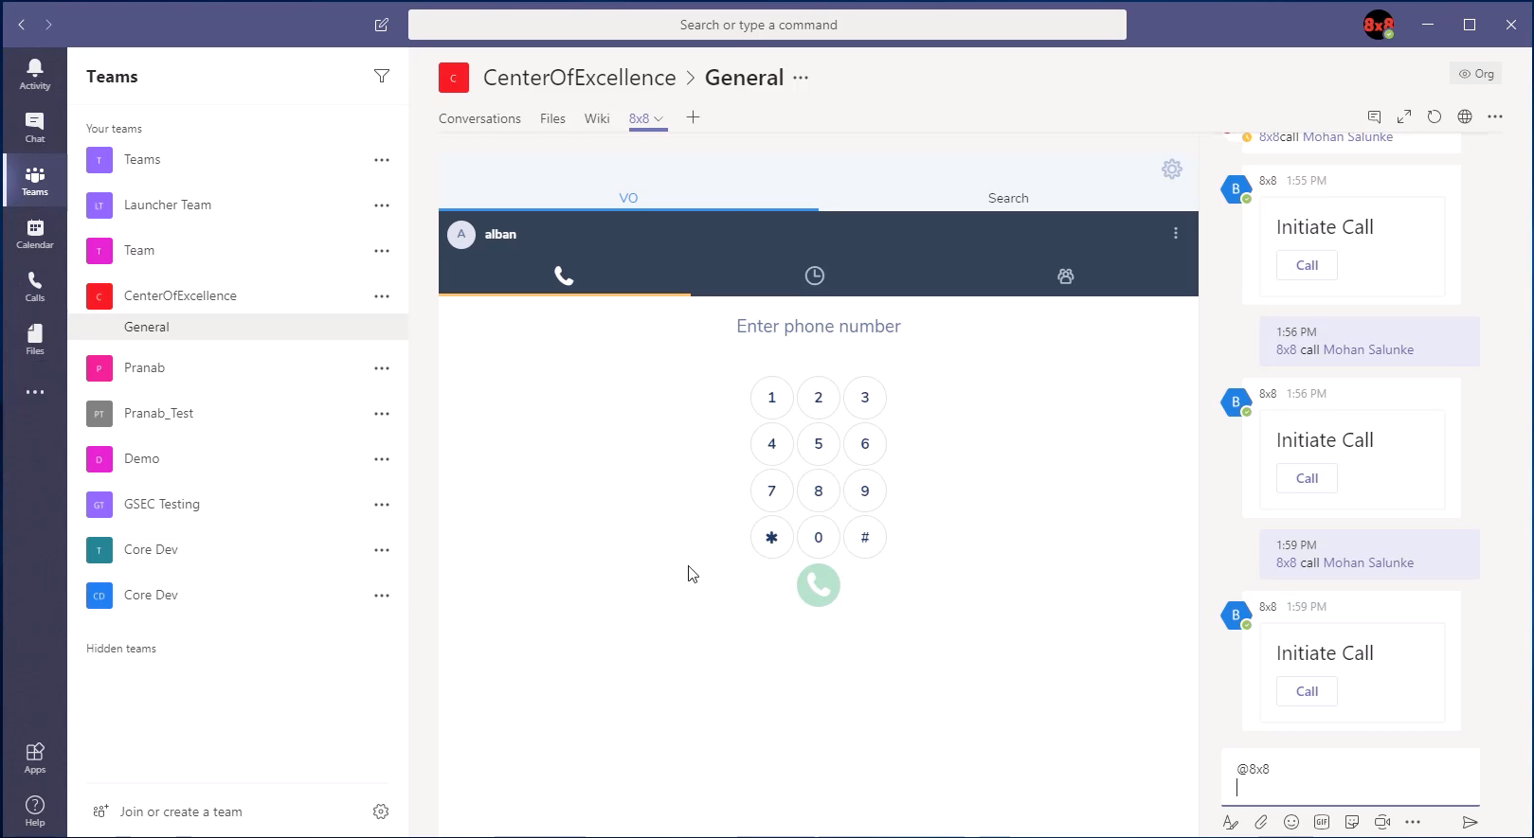Click the green dial call button
This screenshot has height=838, width=1534.
pos(819,585)
